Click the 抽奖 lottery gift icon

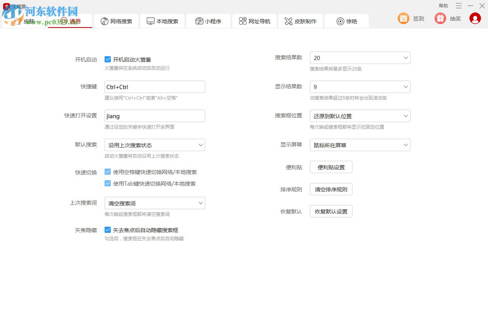440,18
